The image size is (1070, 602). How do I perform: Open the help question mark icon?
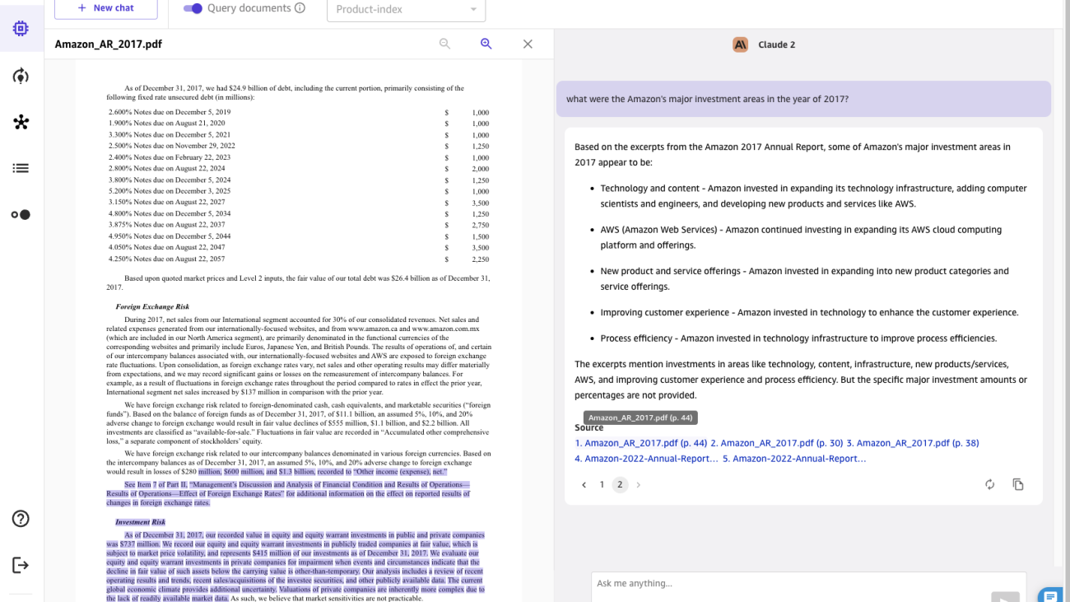coord(21,519)
